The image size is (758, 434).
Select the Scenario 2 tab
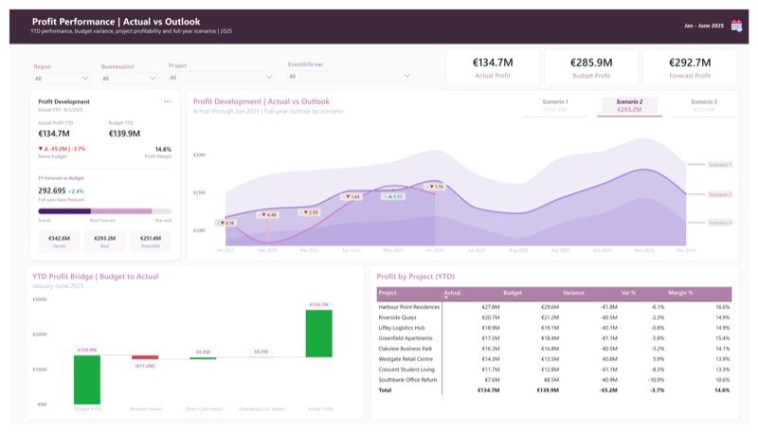[629, 106]
